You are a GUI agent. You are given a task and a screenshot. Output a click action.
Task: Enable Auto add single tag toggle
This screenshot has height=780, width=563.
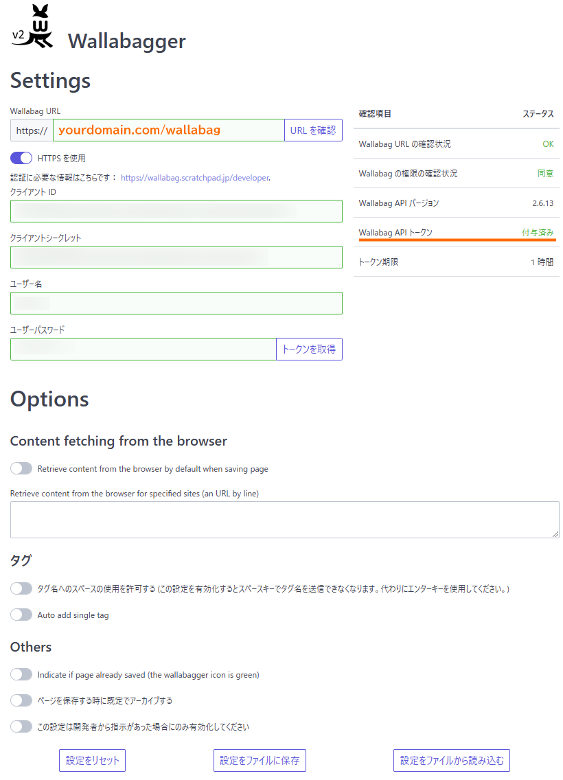click(x=21, y=615)
